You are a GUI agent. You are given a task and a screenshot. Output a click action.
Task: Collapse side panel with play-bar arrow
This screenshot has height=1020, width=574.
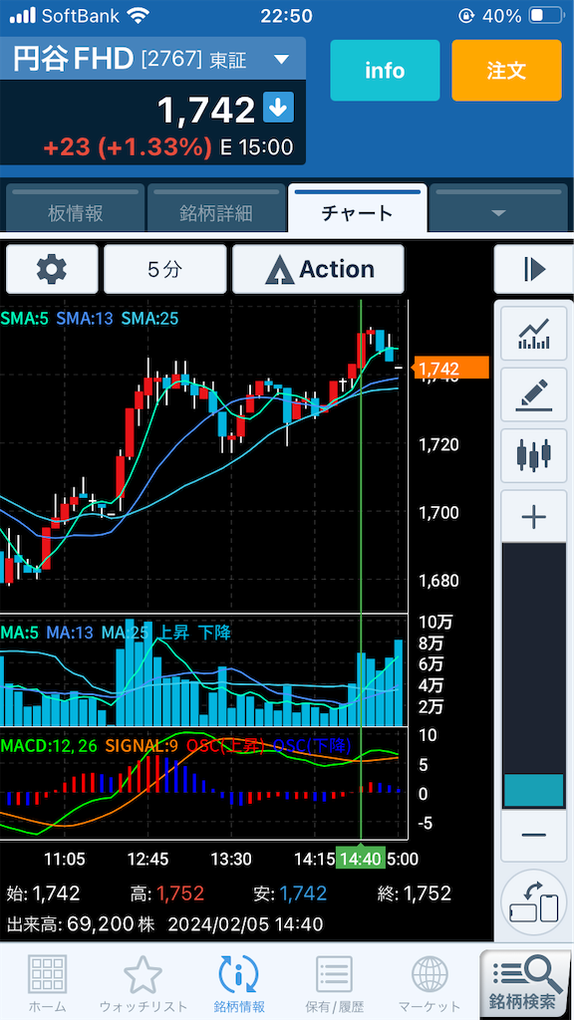[x=533, y=269]
